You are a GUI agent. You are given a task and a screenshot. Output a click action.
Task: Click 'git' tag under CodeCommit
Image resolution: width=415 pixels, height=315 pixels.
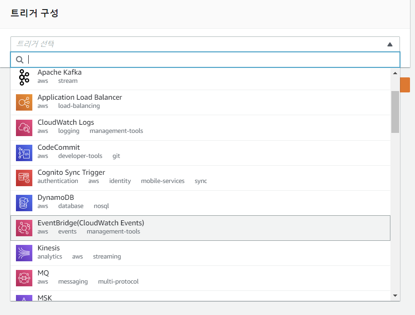click(116, 156)
